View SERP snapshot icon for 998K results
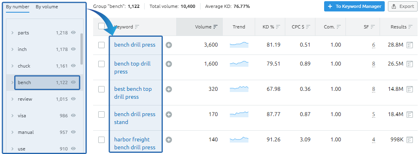The height and width of the screenshot is (154, 420). (x=410, y=140)
